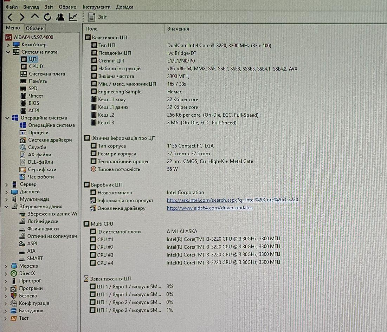
Task: Expand the Комп'ютер tree node
Action: point(8,45)
